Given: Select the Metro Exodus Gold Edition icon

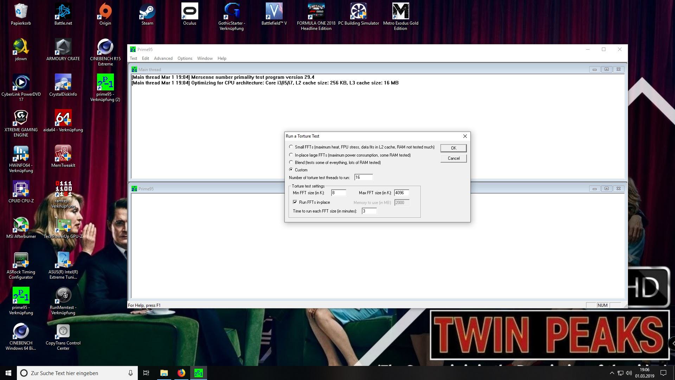Looking at the screenshot, I should [x=400, y=17].
